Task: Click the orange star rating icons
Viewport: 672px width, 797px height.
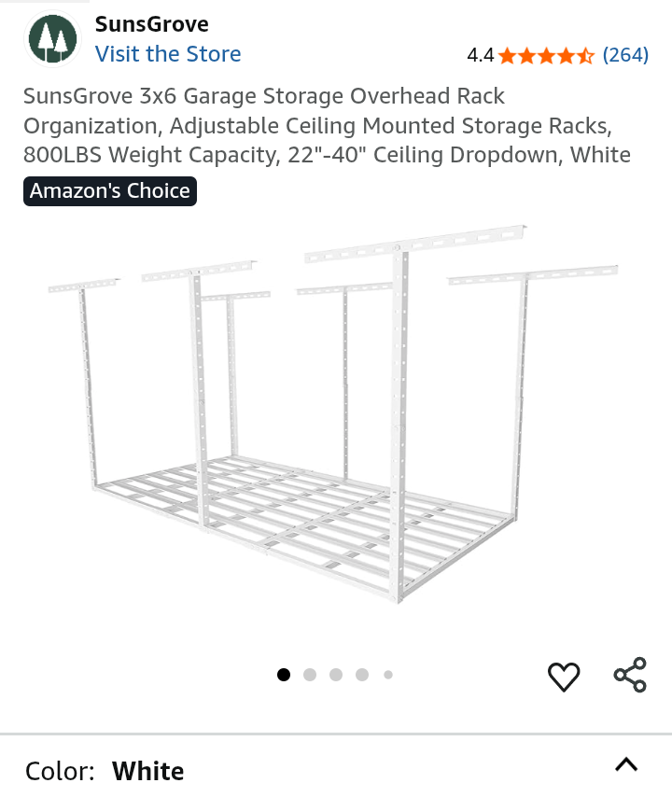Action: click(x=546, y=56)
